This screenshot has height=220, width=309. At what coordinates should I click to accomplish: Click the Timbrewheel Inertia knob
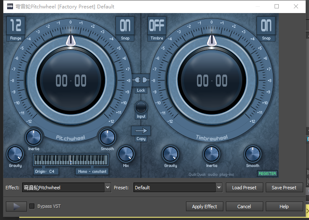[212, 154]
